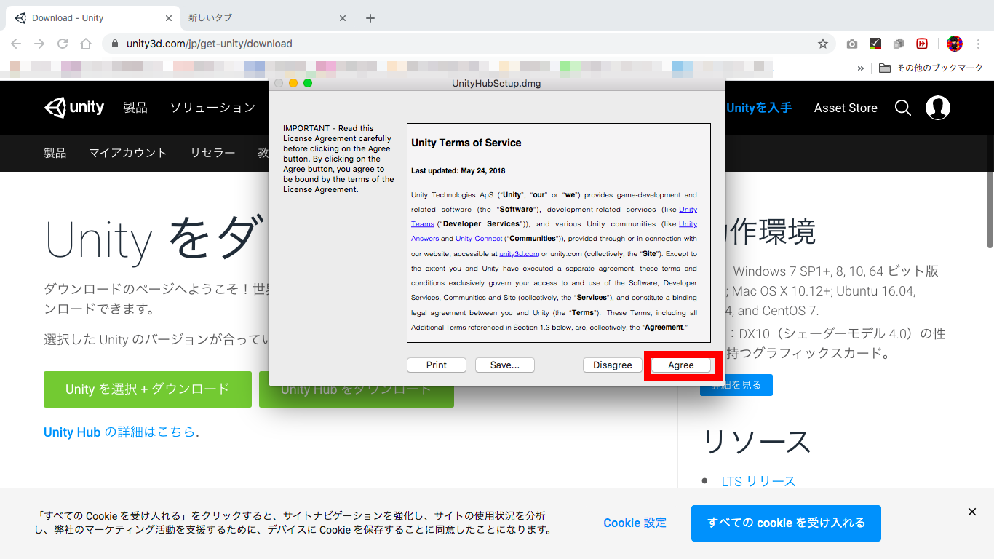The image size is (994, 559).
Task: Click the black checkmark extension icon
Action: click(x=875, y=44)
